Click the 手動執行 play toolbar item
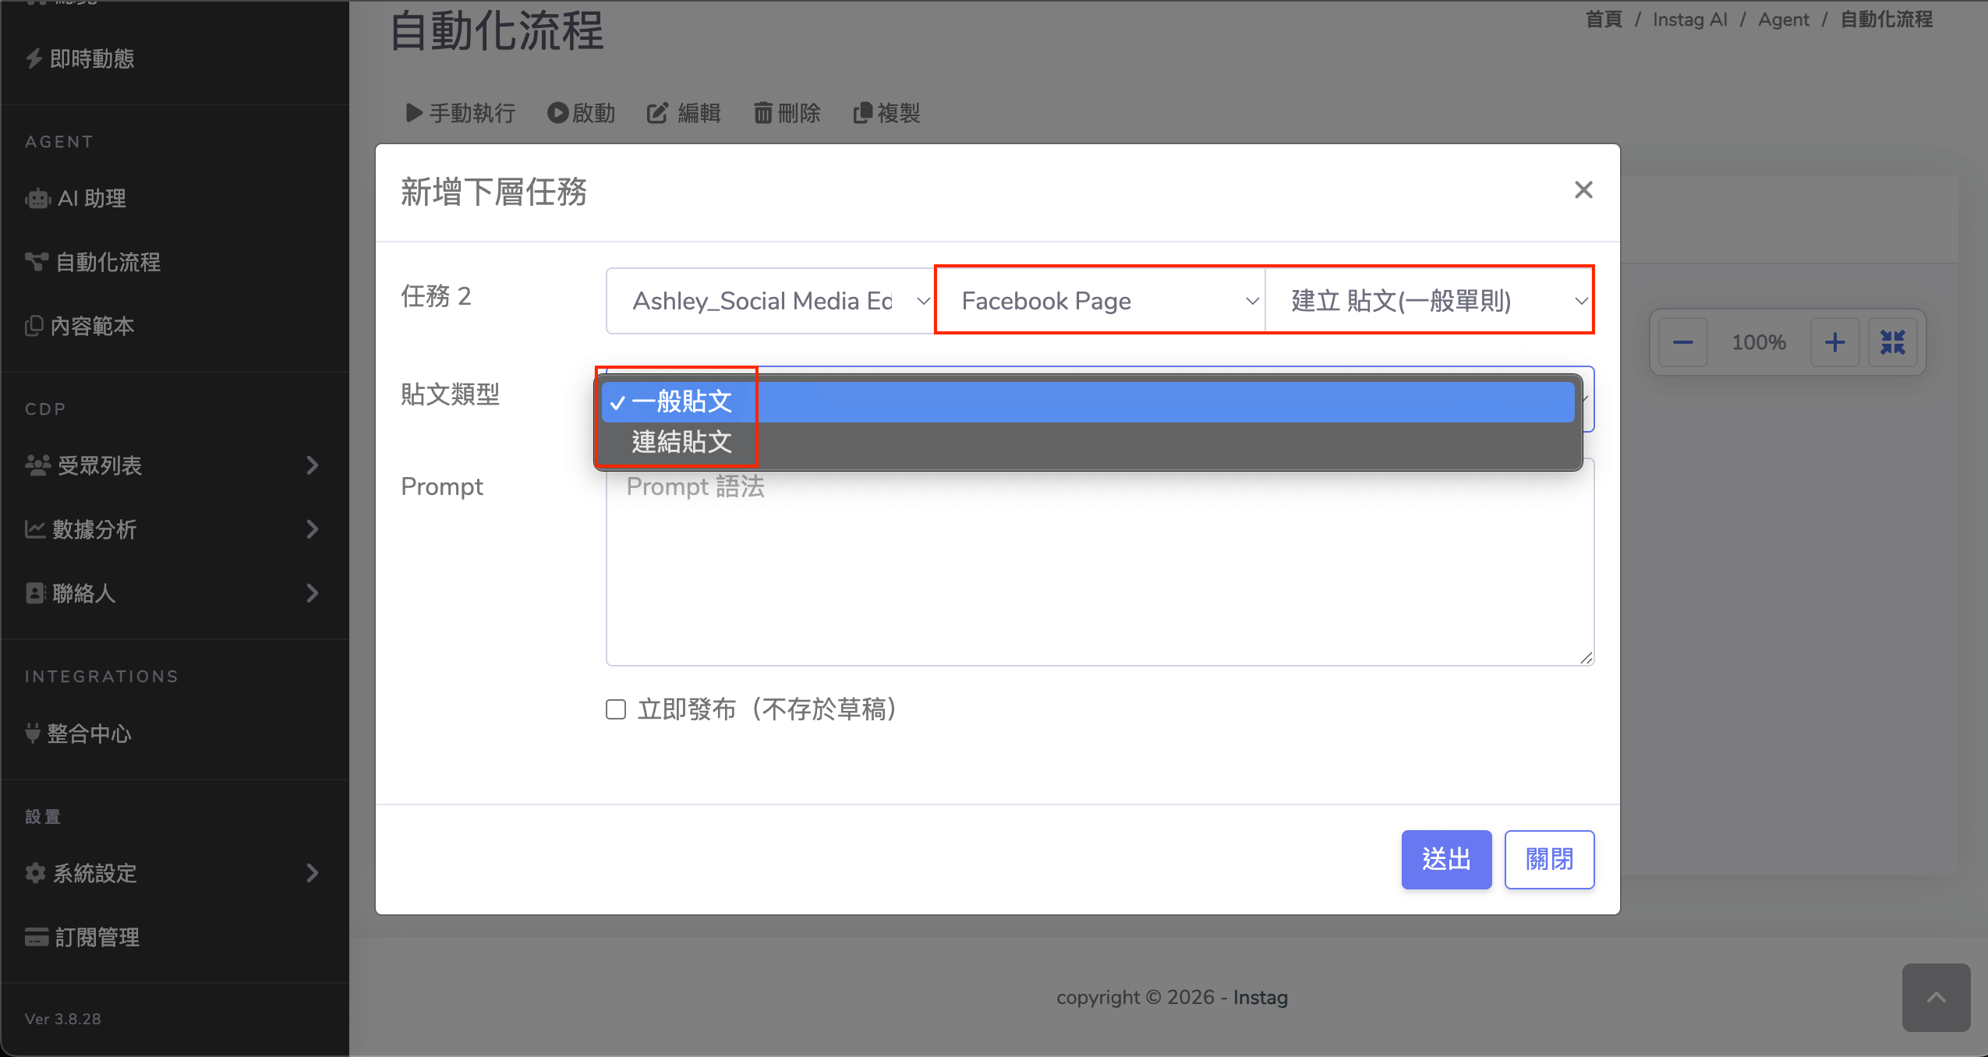Viewport: 1988px width, 1057px height. coord(460,113)
